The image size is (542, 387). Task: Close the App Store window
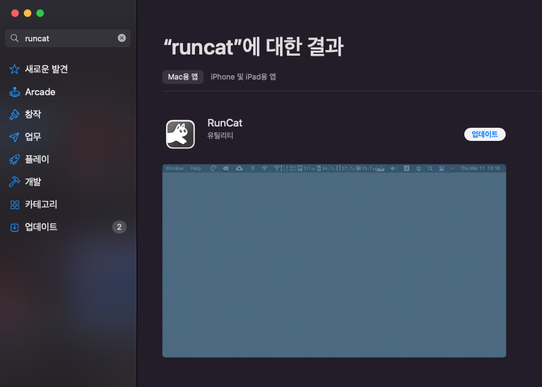tap(15, 13)
